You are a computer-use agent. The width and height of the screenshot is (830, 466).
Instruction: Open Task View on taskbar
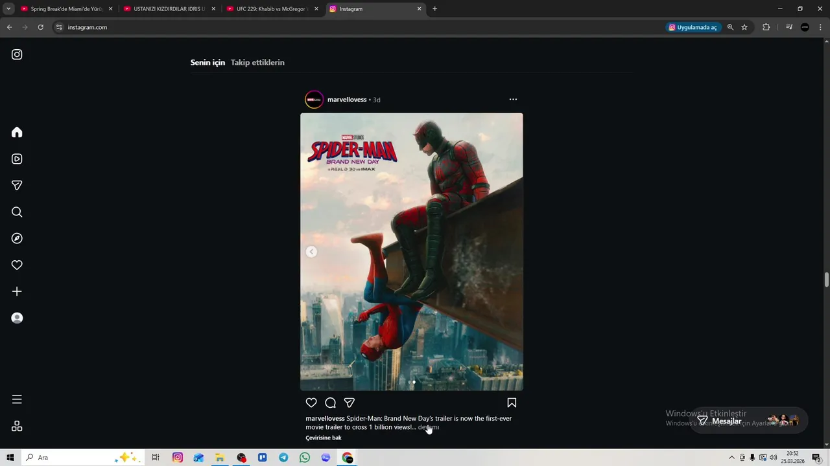coord(156,458)
